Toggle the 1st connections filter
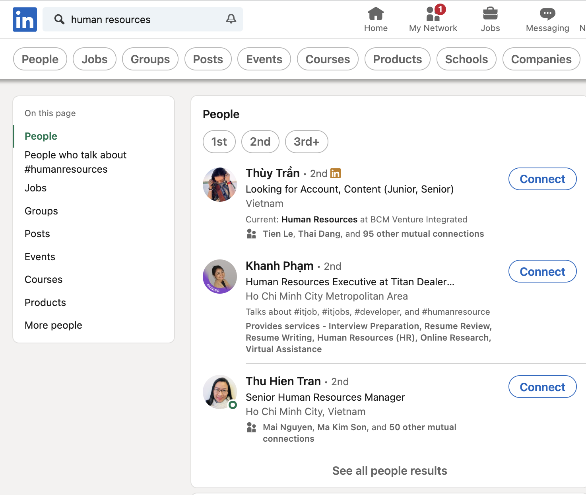Viewport: 586px width, 495px height. point(219,142)
